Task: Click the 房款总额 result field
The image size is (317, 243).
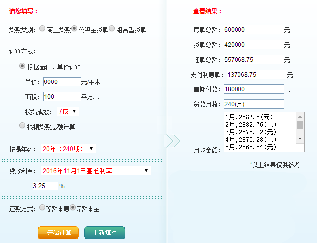Action: 254,30
